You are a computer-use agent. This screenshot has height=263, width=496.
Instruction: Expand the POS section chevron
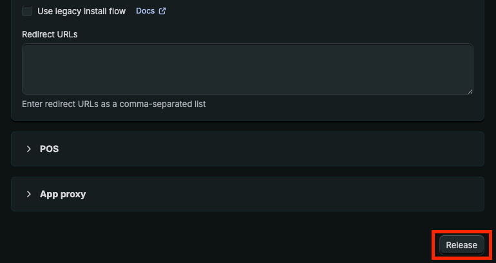(28, 149)
